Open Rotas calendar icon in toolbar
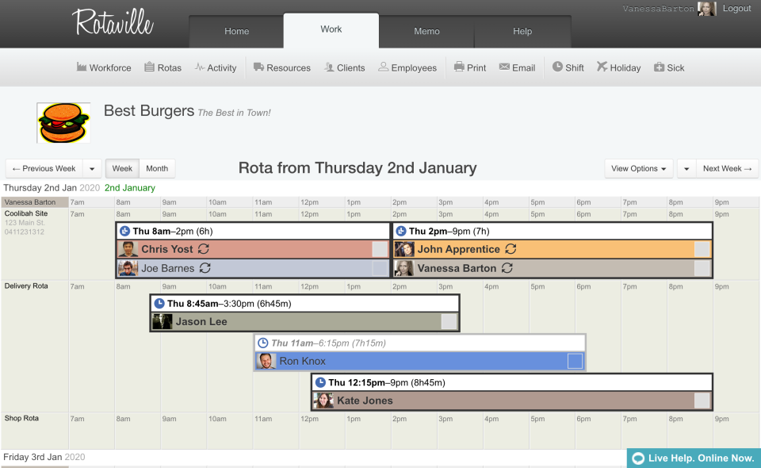Image resolution: width=761 pixels, height=468 pixels. point(149,67)
